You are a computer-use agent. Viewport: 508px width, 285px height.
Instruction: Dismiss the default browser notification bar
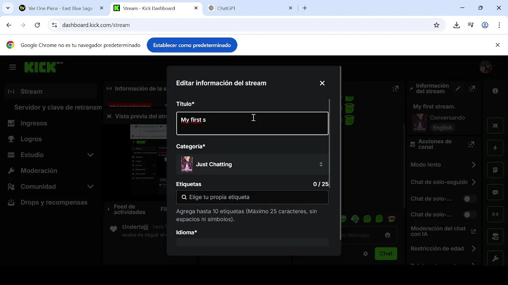(x=498, y=45)
